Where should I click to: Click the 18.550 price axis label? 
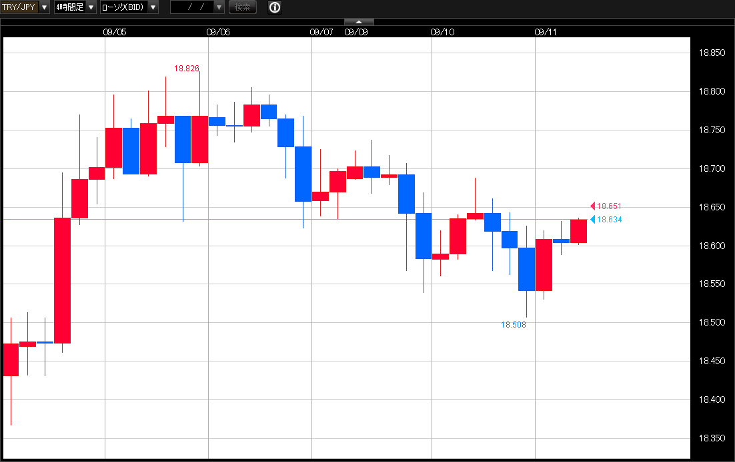[x=712, y=284]
